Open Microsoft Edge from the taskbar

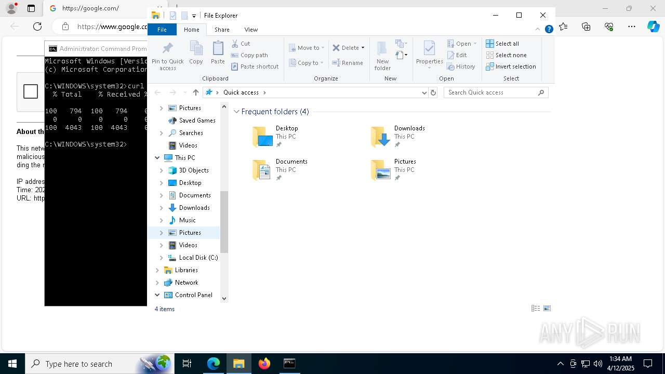point(214,364)
